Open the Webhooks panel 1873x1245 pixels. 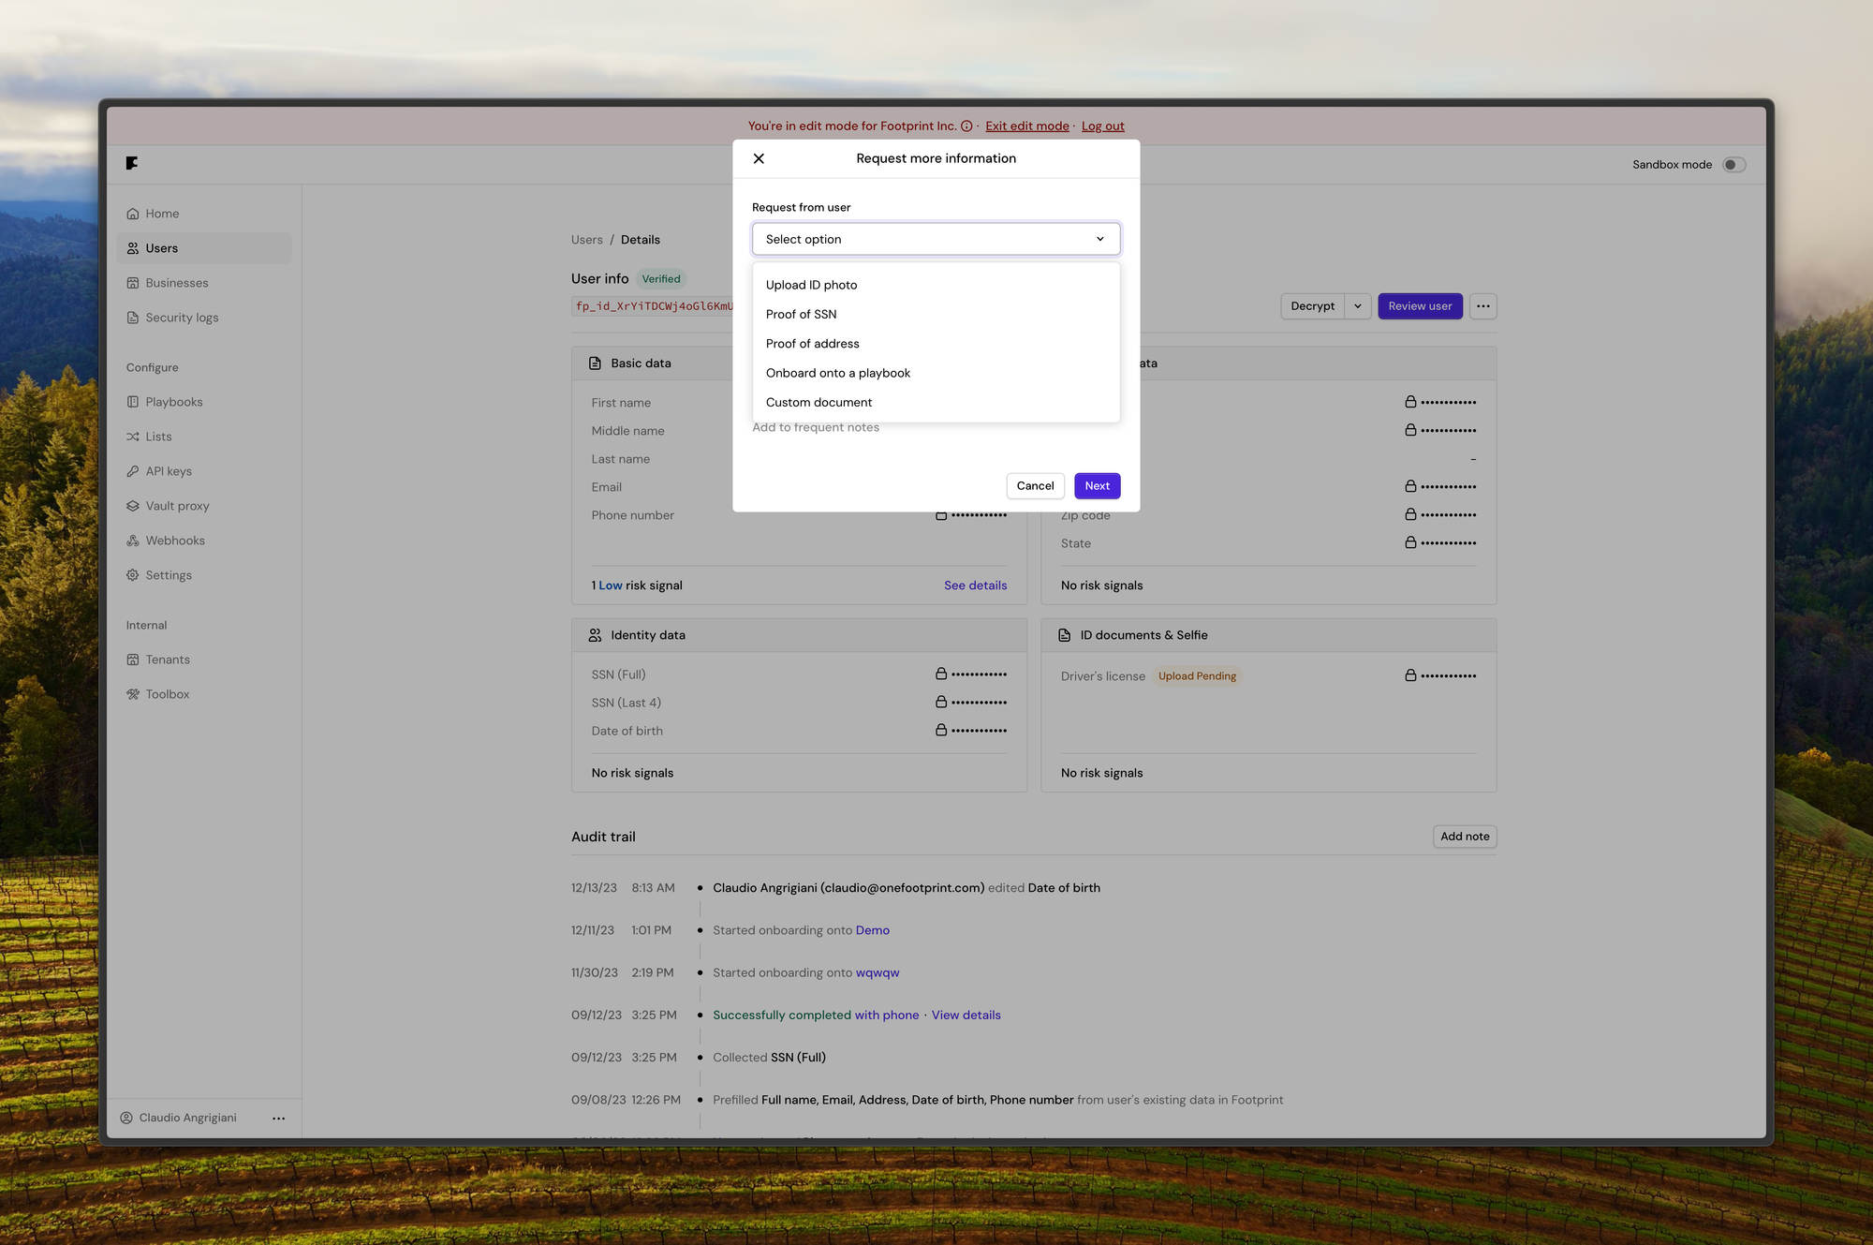pyautogui.click(x=176, y=540)
